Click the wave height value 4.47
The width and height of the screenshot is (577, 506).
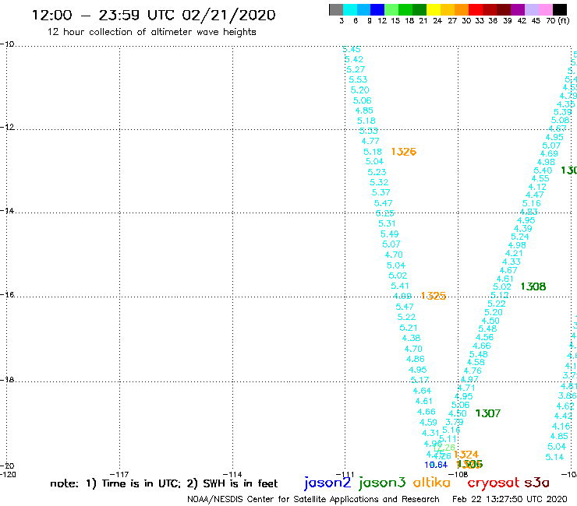pyautogui.click(x=535, y=195)
